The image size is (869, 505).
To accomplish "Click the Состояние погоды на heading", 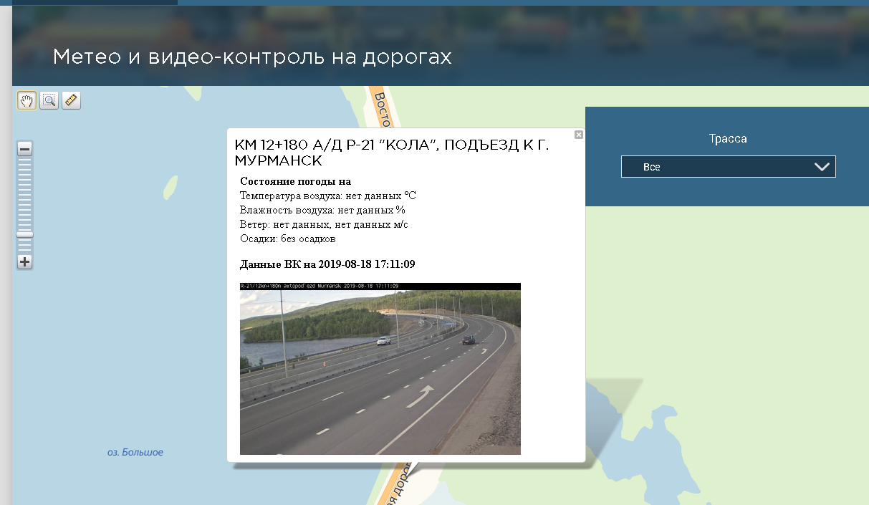I will tap(295, 181).
